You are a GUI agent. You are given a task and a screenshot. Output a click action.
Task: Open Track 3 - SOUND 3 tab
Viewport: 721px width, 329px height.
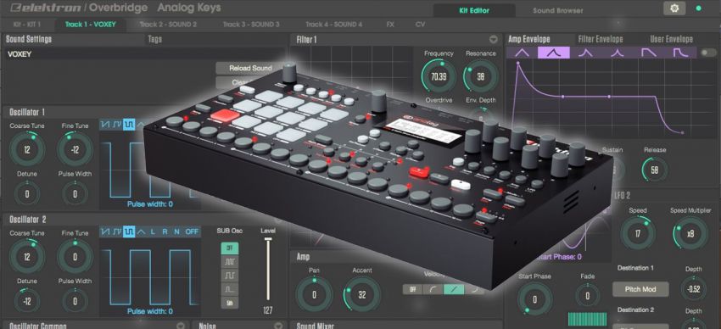(x=251, y=25)
